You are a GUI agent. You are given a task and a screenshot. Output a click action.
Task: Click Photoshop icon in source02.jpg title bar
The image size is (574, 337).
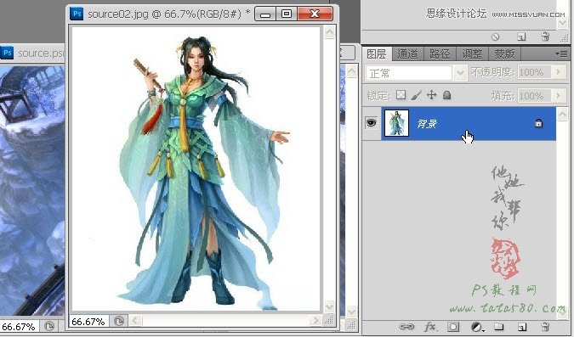click(77, 14)
